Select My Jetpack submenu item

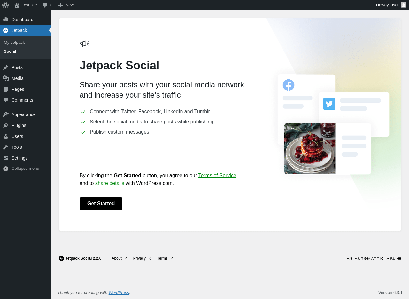pos(14,43)
